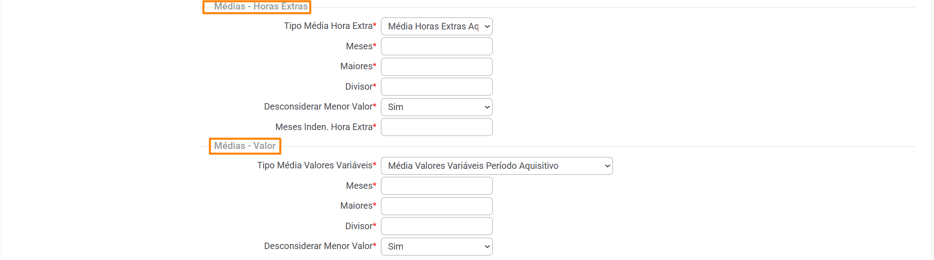Click the Meses Inden. Hora Extra label text
934x260 pixels.
coord(324,127)
